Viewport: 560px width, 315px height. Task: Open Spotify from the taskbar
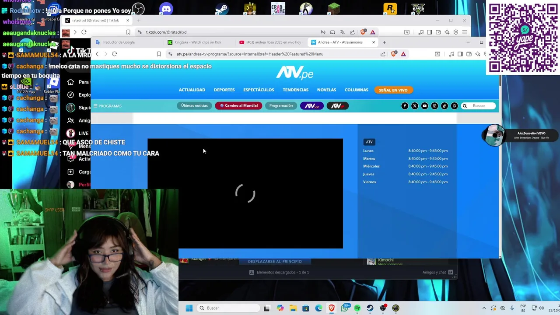pyautogui.click(x=357, y=308)
